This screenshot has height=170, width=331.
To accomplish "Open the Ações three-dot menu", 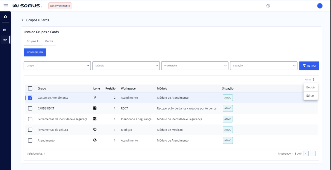I will [313, 80].
